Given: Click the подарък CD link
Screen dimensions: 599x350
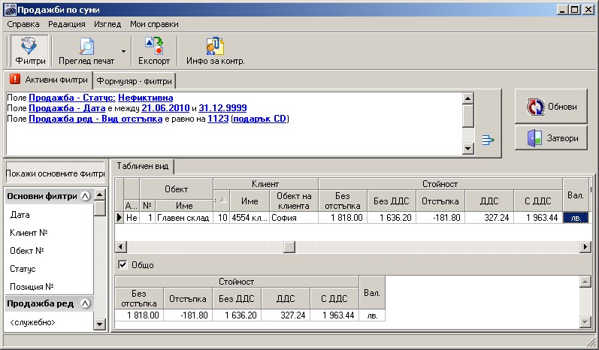Looking at the screenshot, I should point(259,119).
